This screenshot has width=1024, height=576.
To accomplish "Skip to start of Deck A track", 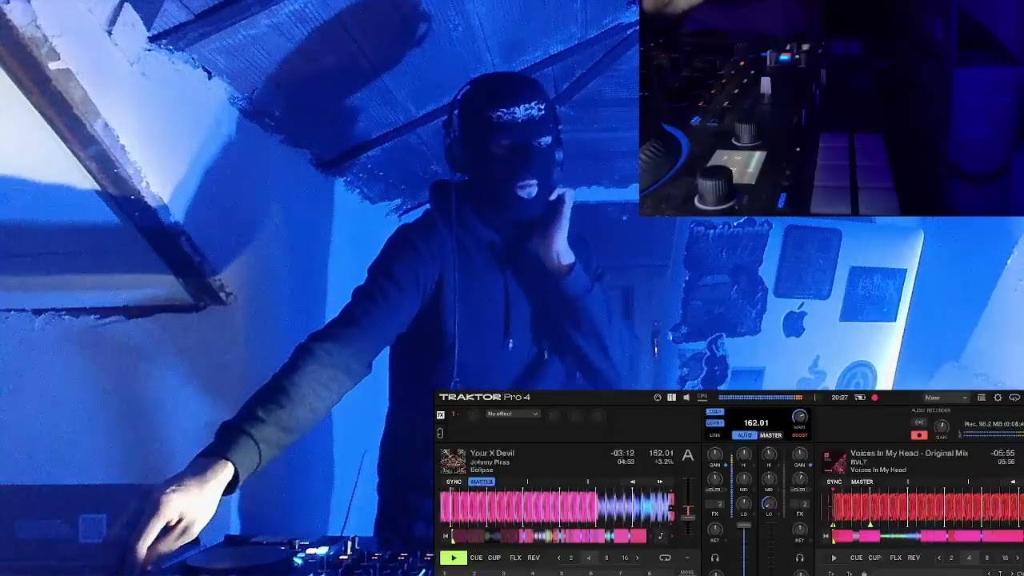I will click(446, 536).
